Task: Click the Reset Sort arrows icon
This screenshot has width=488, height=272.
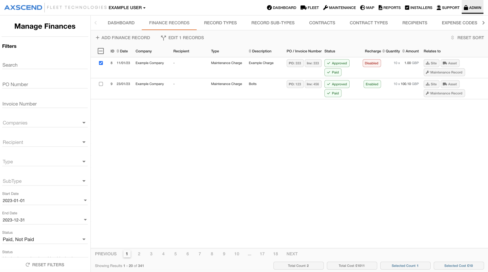Action: coord(452,38)
